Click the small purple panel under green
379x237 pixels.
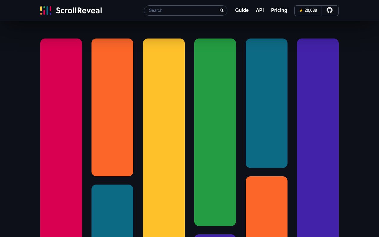tap(215, 236)
